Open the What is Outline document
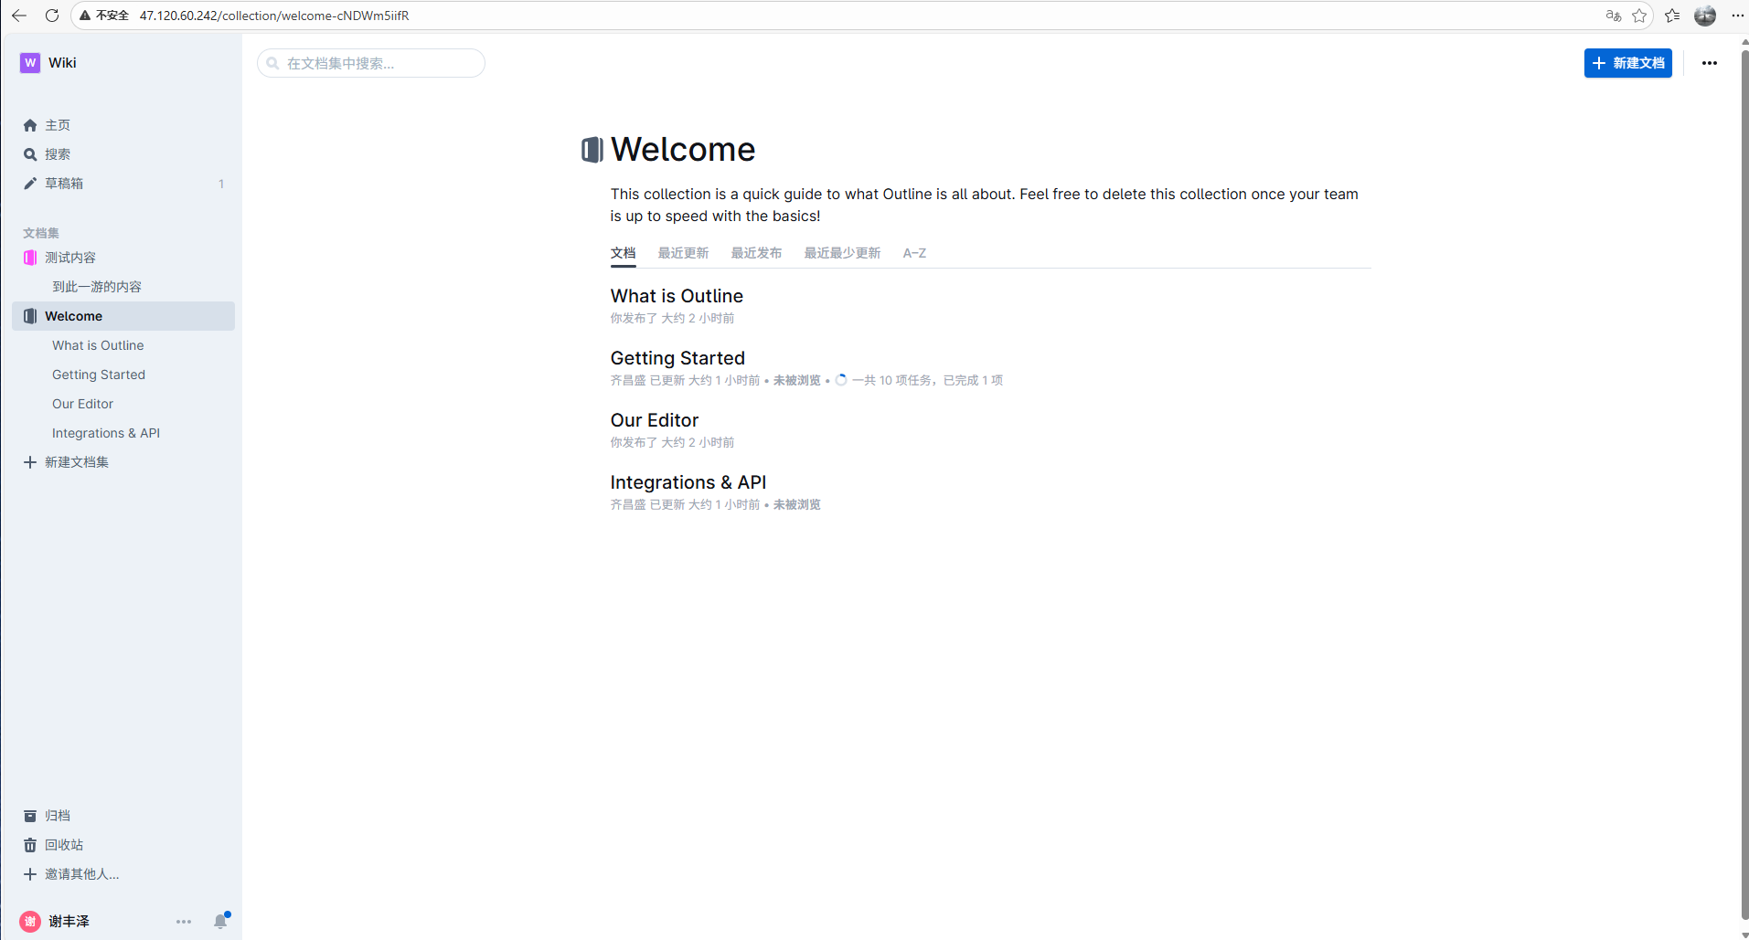Screen dimensions: 1749x940 click(677, 296)
